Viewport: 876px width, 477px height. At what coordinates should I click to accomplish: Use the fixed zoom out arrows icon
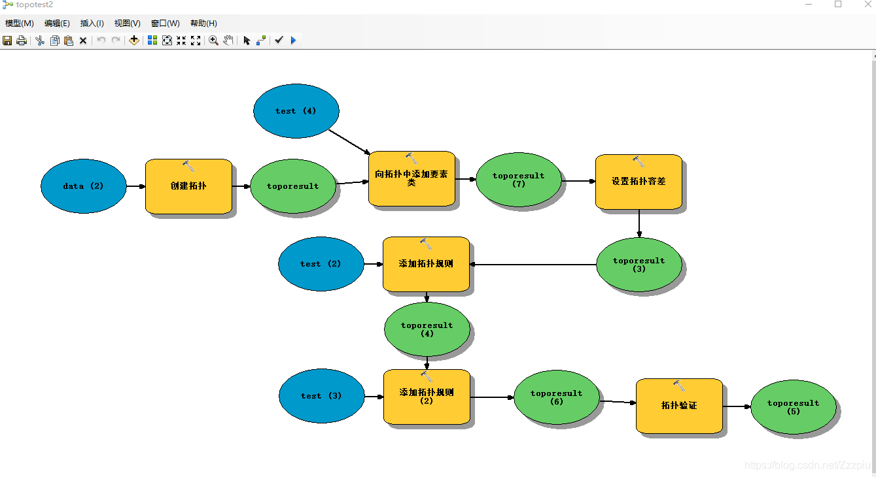click(196, 41)
